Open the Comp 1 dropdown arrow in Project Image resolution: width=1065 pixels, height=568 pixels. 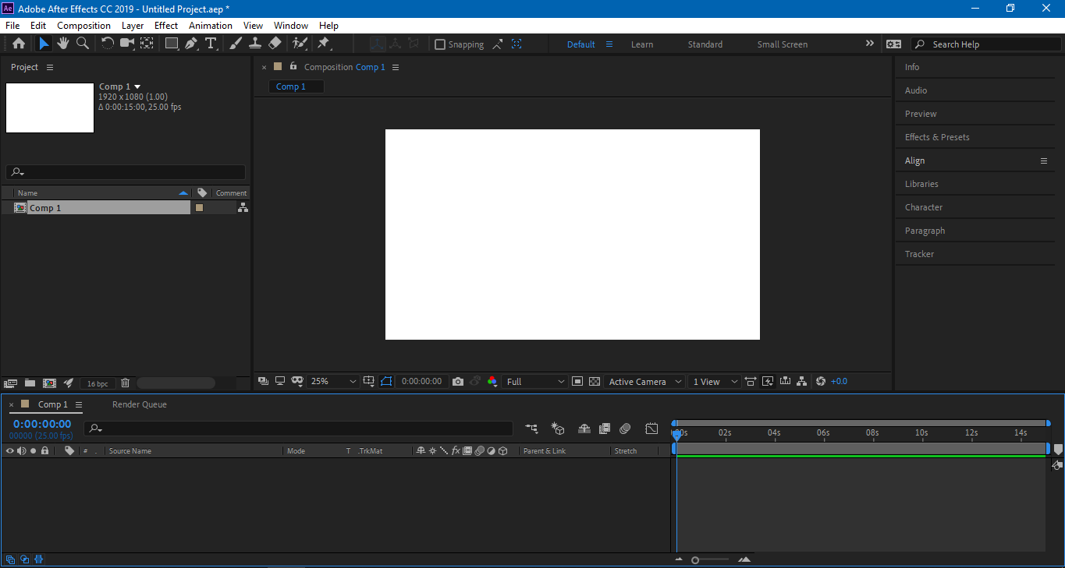[x=137, y=86]
